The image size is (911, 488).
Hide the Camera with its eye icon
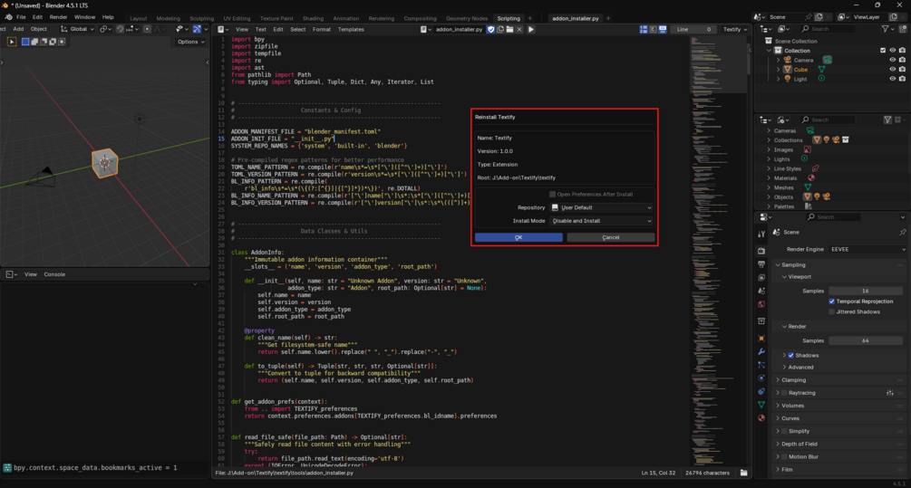[892, 60]
